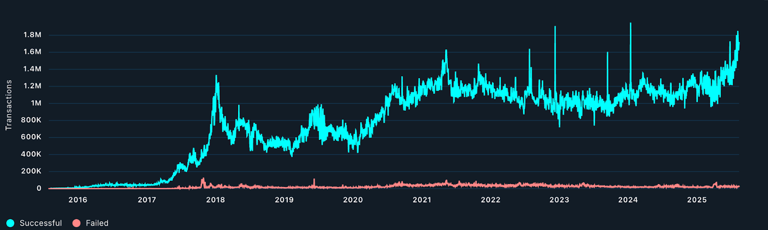Select the 2021 x-axis label

tap(422, 200)
